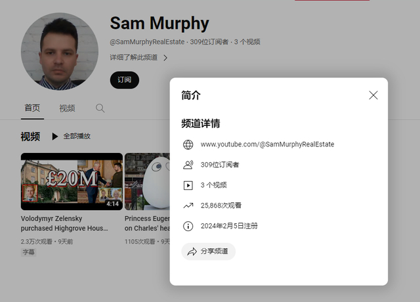Click the video count icon next to 3 个视频
The width and height of the screenshot is (420, 302).
[x=188, y=185]
